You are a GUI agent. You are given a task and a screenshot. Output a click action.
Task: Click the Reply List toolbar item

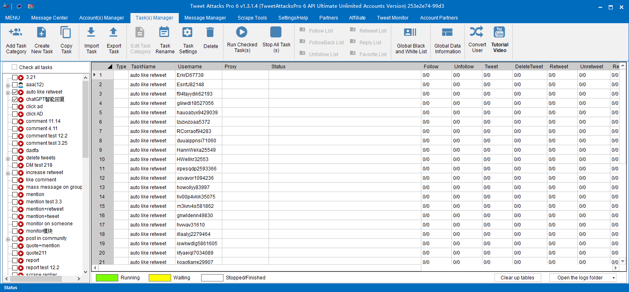tap(365, 42)
